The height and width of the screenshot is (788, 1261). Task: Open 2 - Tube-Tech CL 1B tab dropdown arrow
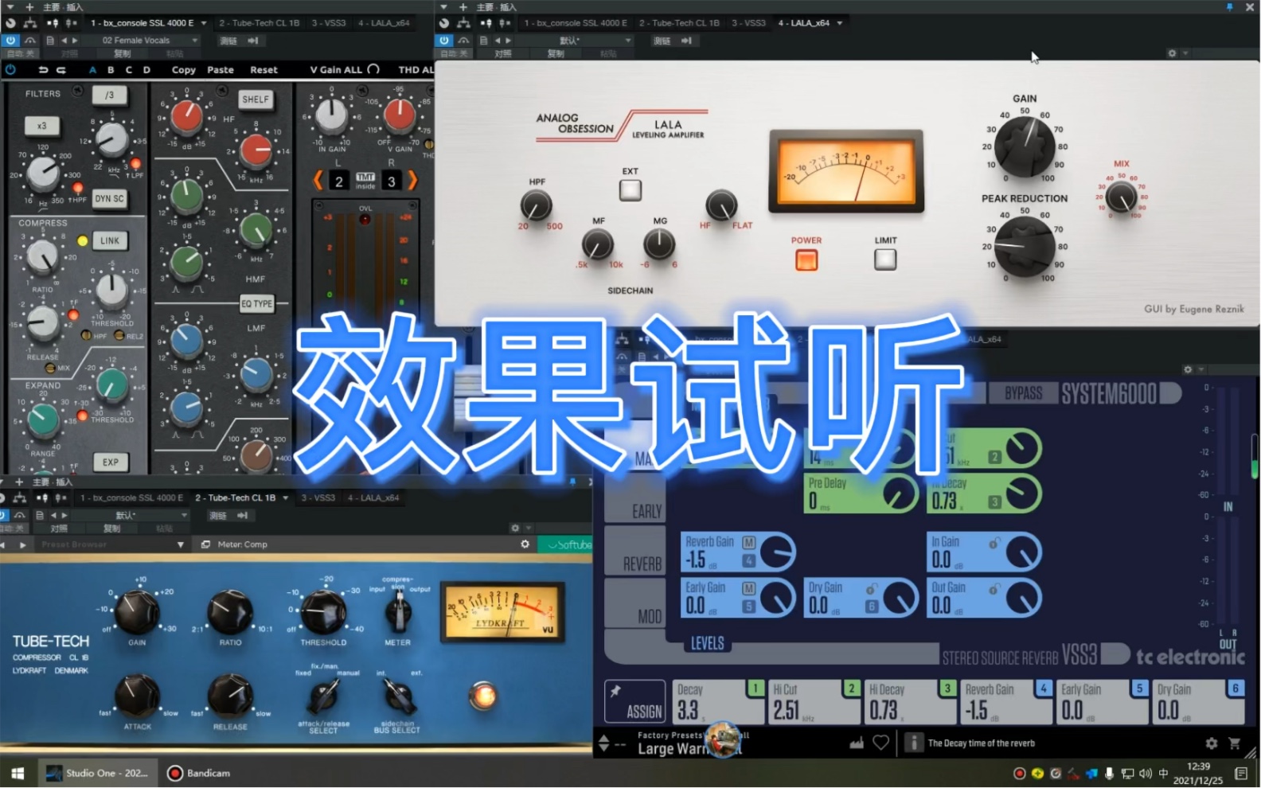pyautogui.click(x=285, y=498)
